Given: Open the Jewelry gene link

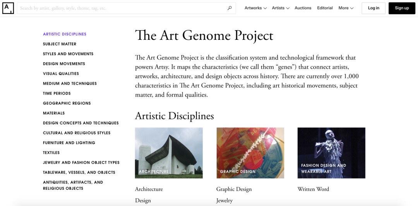Looking at the screenshot, I should (x=224, y=201).
